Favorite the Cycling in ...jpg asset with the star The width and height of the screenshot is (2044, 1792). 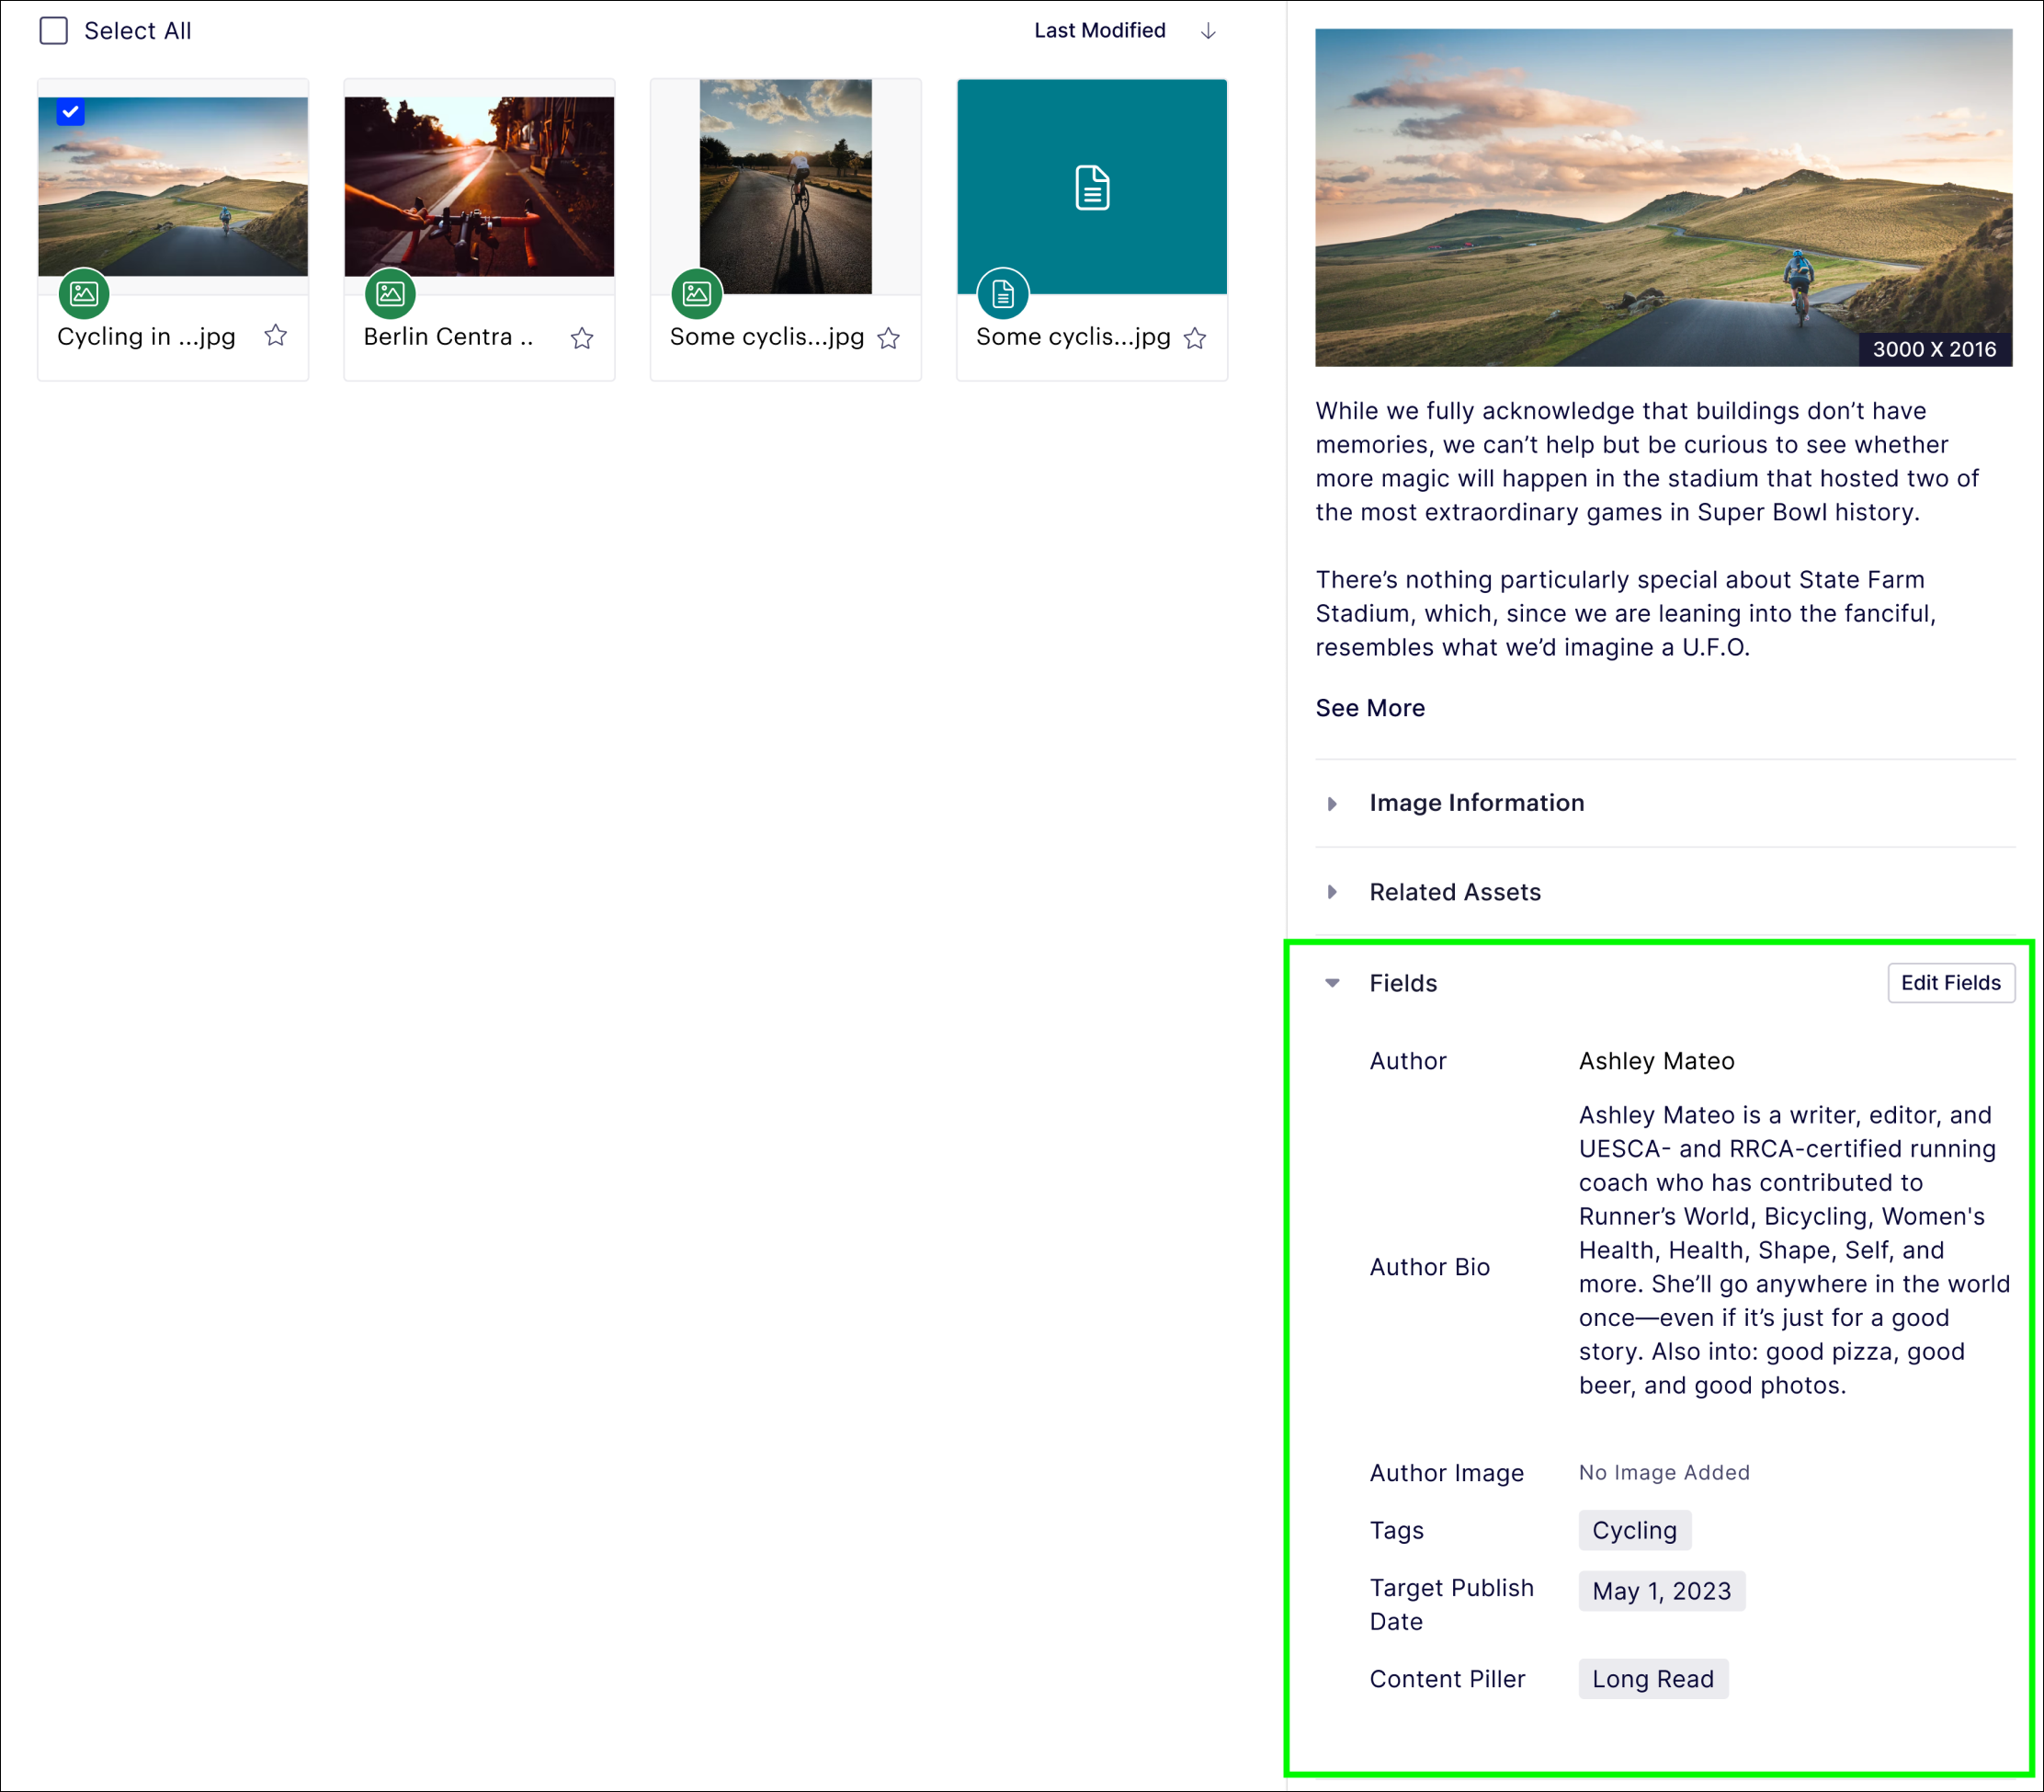(x=276, y=336)
